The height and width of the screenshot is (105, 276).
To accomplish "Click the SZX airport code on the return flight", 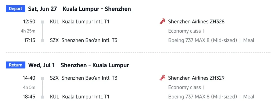I will click(x=54, y=78).
